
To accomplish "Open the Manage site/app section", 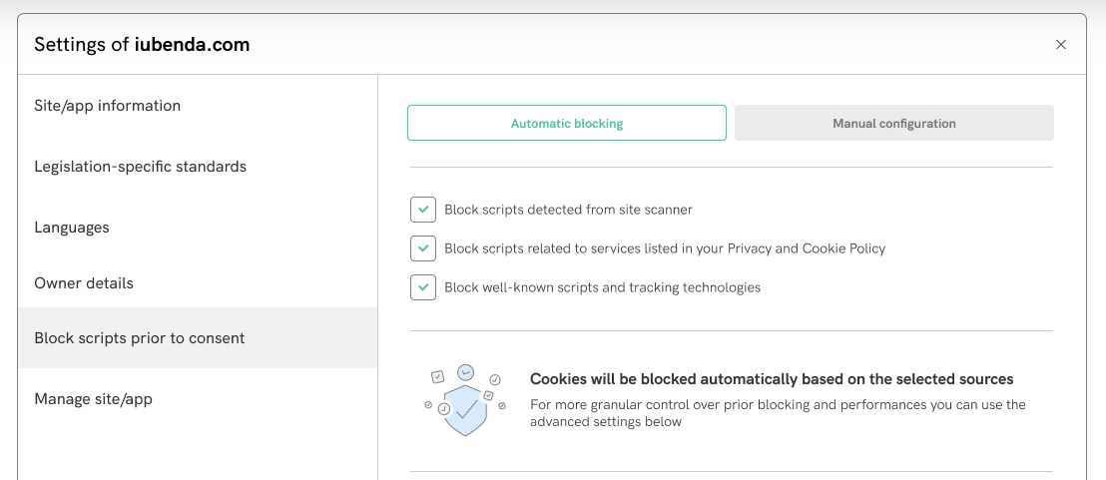I will (x=94, y=399).
